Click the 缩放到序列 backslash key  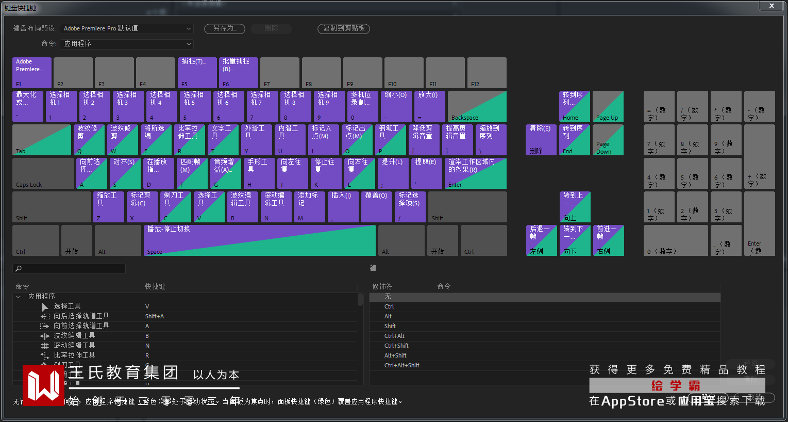(x=491, y=140)
